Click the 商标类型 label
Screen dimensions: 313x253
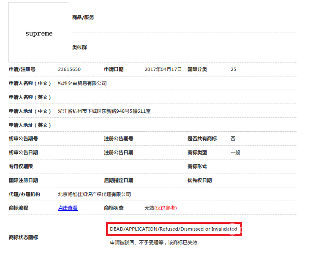(197, 152)
